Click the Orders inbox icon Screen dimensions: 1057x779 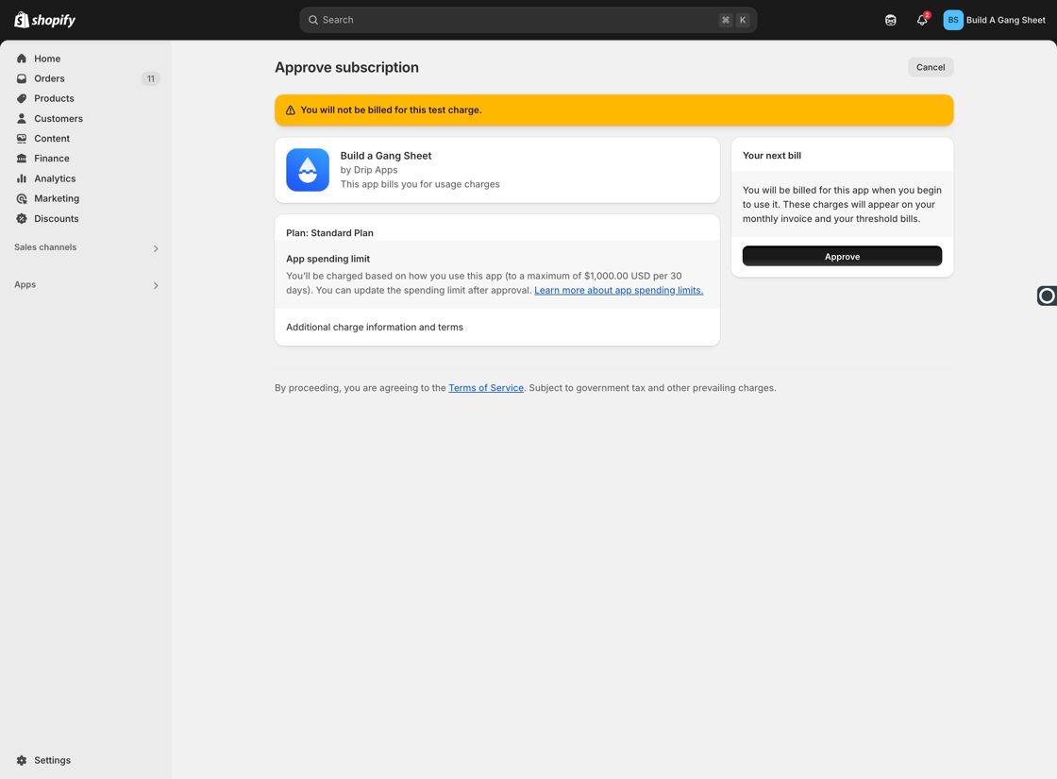pyautogui.click(x=22, y=78)
